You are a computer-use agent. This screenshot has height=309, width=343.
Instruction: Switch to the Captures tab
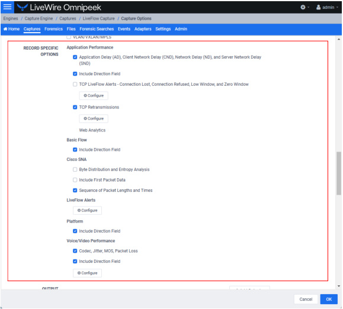coord(32,29)
